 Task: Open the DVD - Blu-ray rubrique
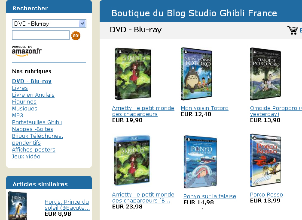(32, 81)
